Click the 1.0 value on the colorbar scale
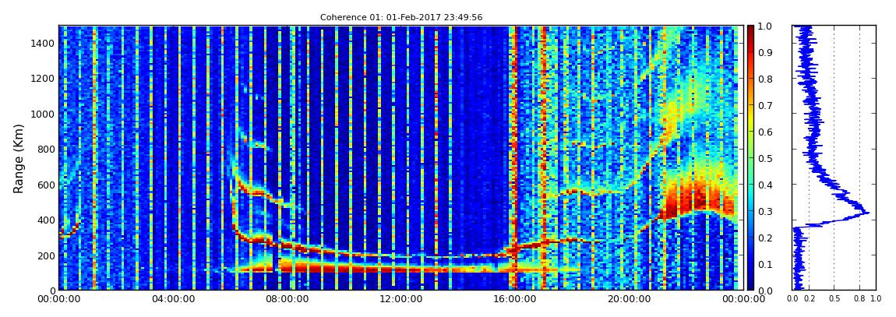 (x=764, y=26)
